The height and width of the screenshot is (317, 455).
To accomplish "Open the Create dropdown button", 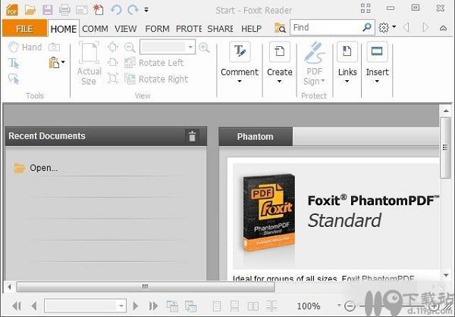I will click(x=279, y=63).
